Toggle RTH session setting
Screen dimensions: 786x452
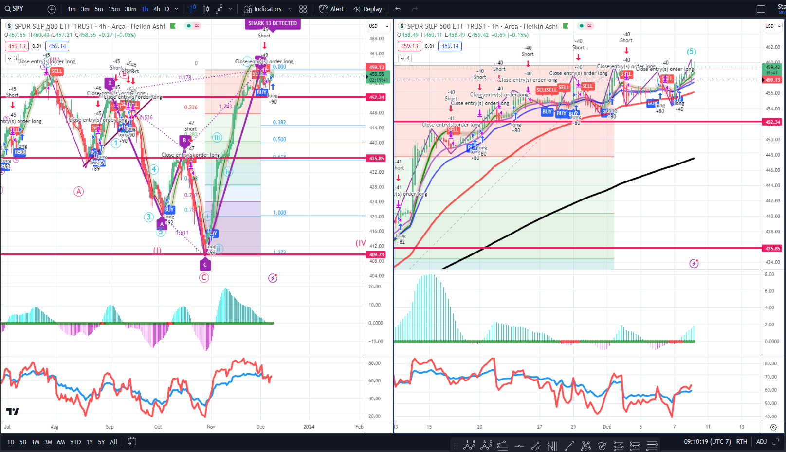coord(741,442)
